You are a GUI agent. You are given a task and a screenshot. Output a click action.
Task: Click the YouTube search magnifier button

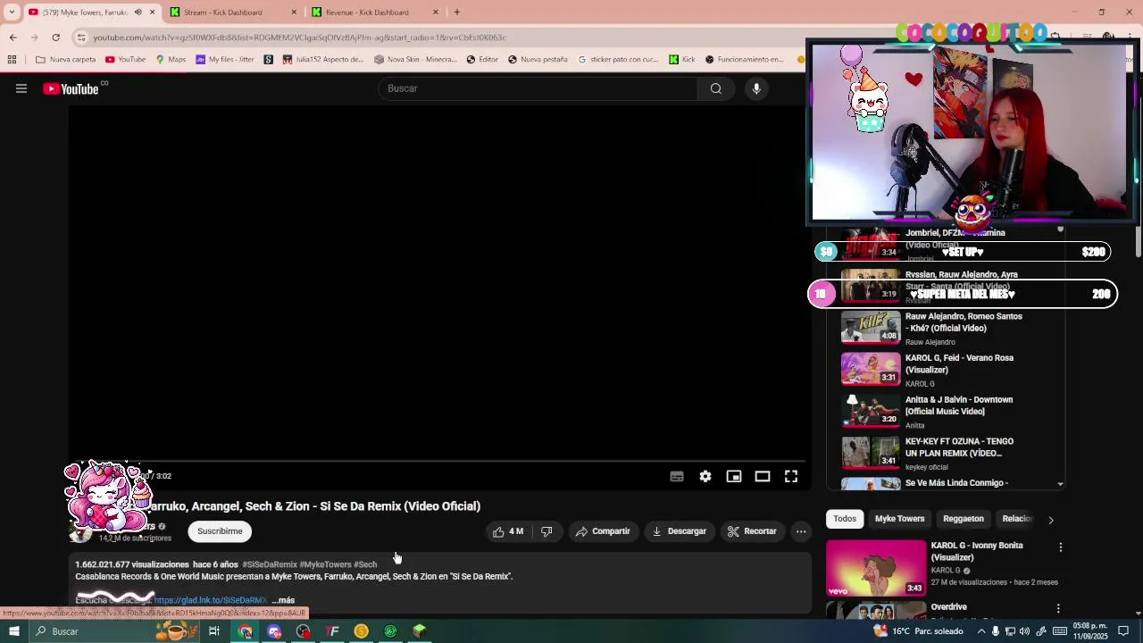[x=716, y=88]
